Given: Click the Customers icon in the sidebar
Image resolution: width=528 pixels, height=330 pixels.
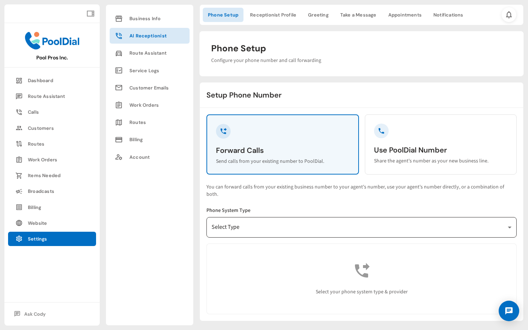Looking at the screenshot, I should pos(19,128).
